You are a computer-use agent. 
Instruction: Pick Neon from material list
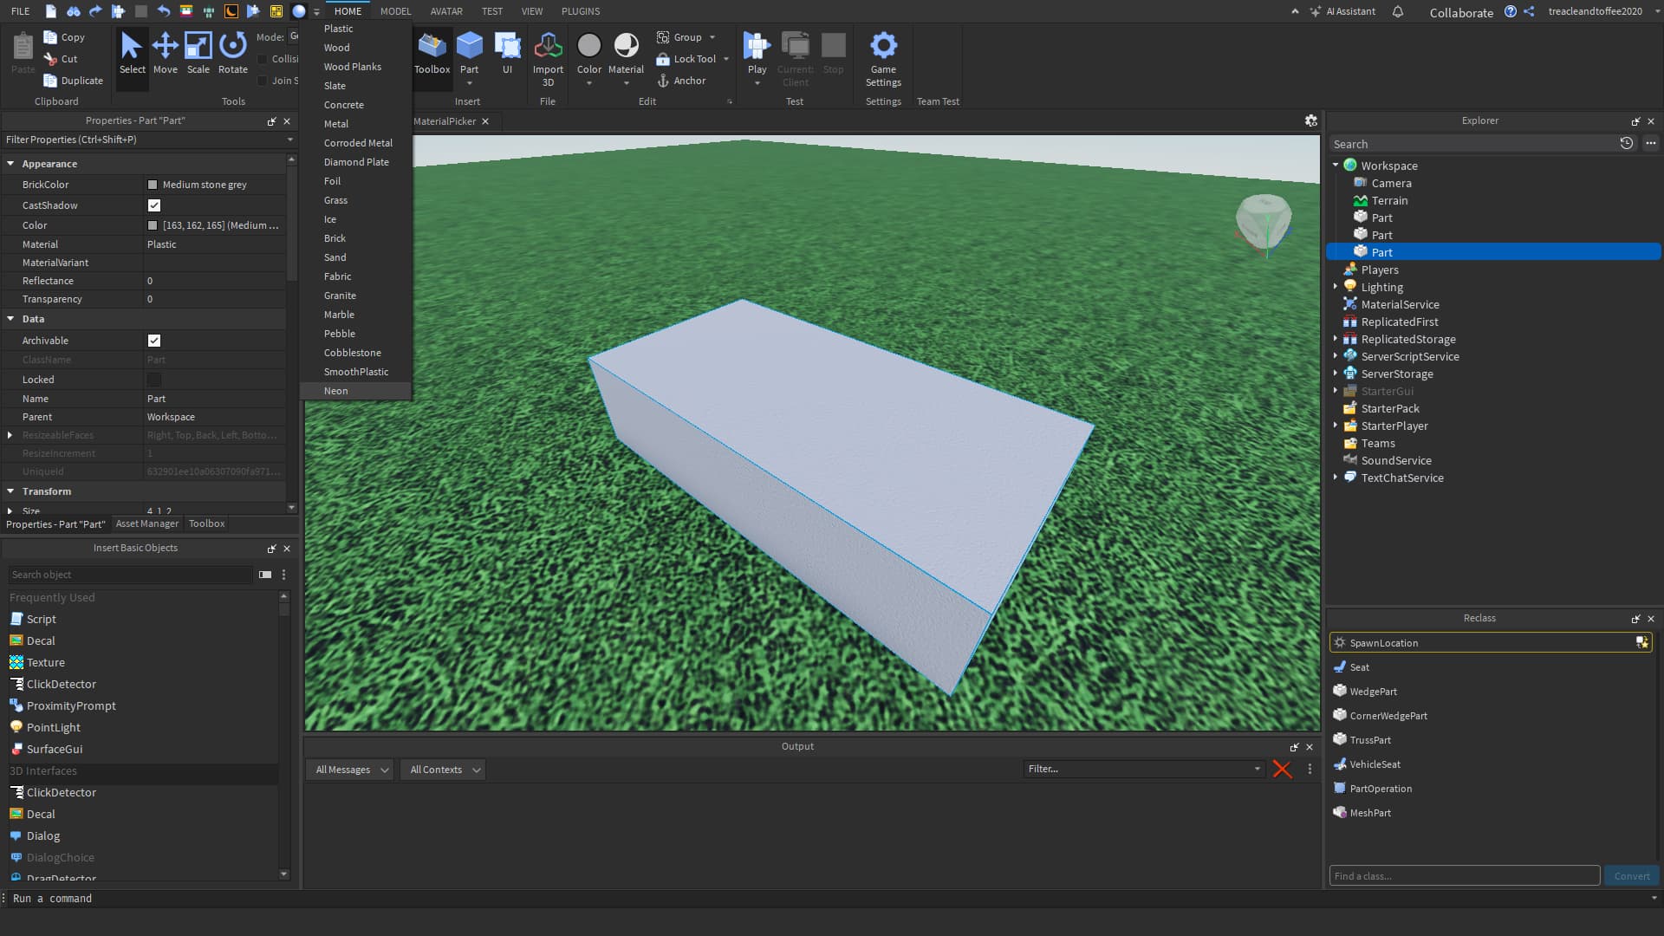[336, 391]
